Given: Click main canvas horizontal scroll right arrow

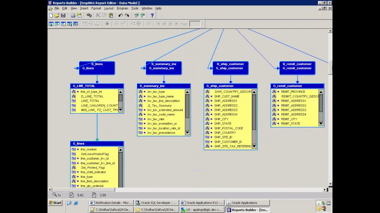Looking at the screenshot, I should [x=324, y=189].
